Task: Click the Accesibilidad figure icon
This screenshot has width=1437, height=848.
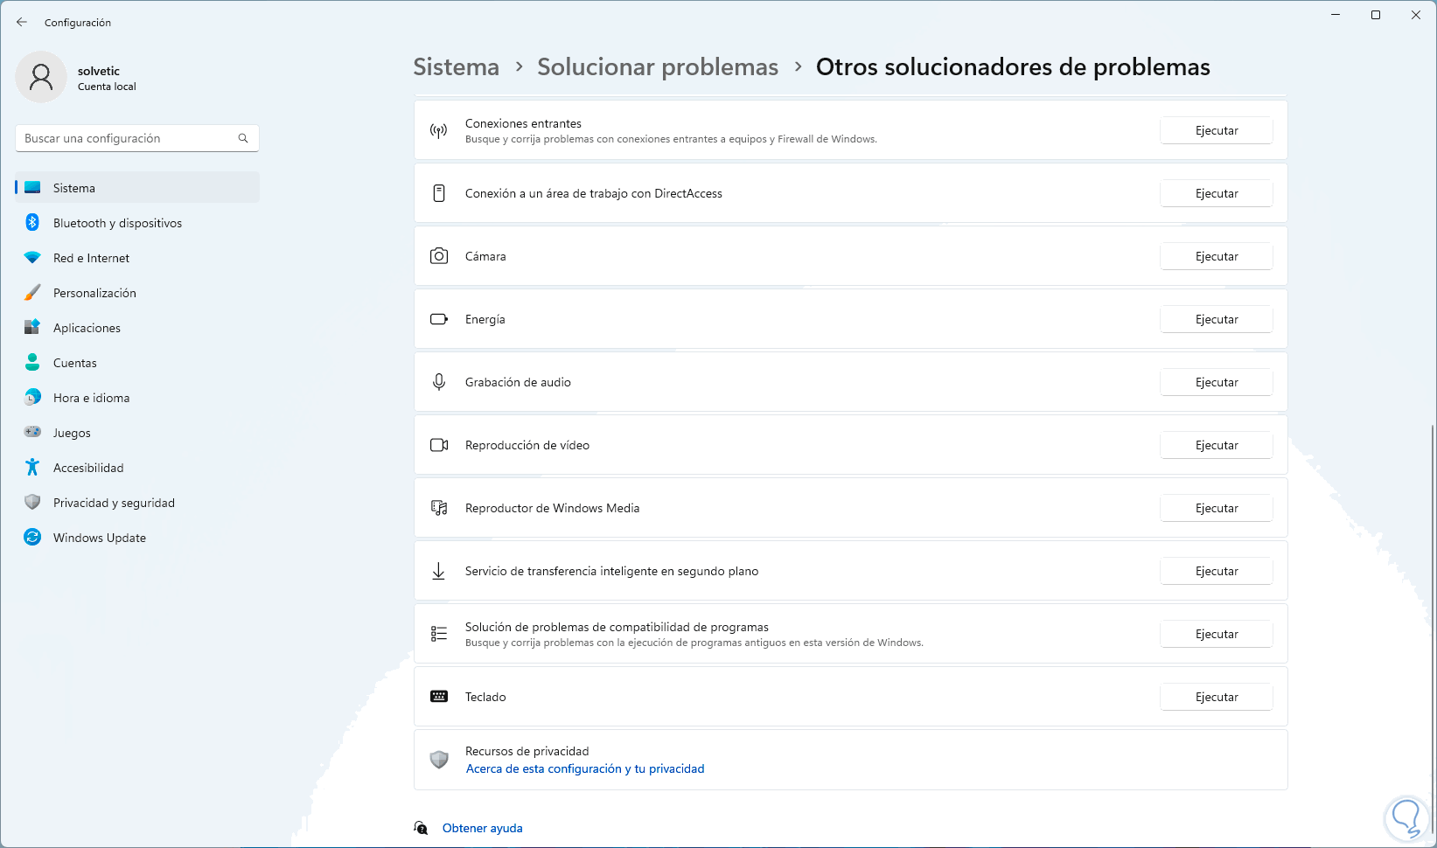Action: [x=32, y=468]
